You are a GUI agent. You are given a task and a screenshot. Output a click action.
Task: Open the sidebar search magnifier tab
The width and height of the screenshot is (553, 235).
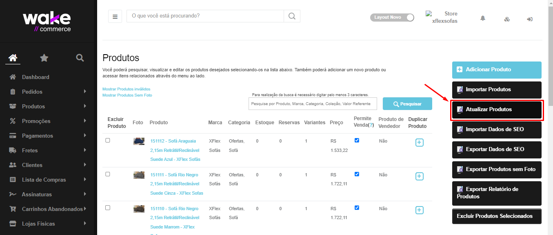pyautogui.click(x=80, y=58)
